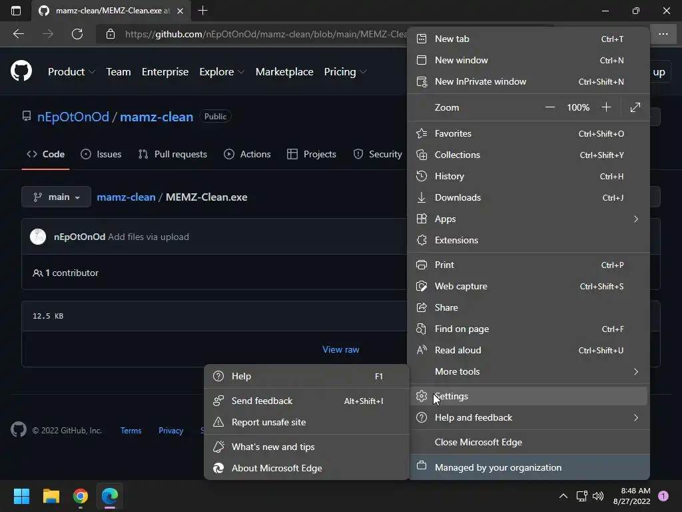Open About Microsoft Edge
682x512 pixels.
[306, 468]
